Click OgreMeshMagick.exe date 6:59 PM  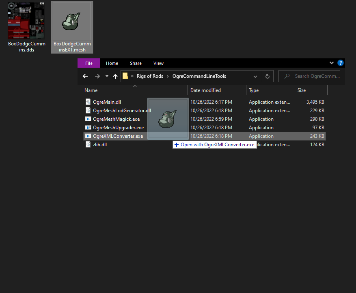211,119
